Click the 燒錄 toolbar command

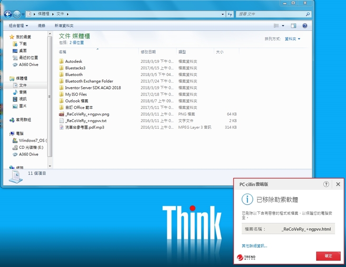(41, 26)
